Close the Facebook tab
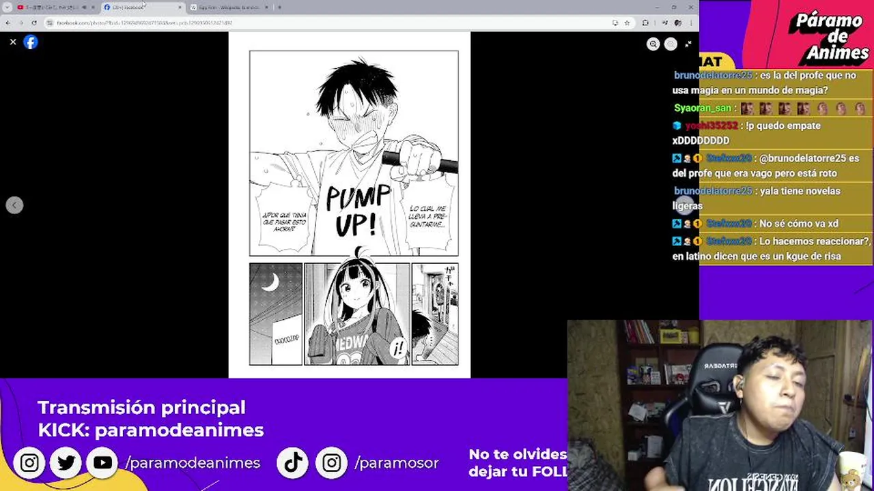 click(x=180, y=8)
